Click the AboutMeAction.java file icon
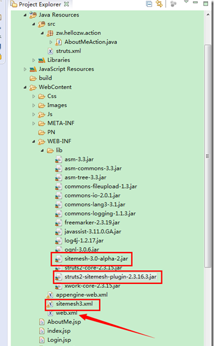 [58, 42]
